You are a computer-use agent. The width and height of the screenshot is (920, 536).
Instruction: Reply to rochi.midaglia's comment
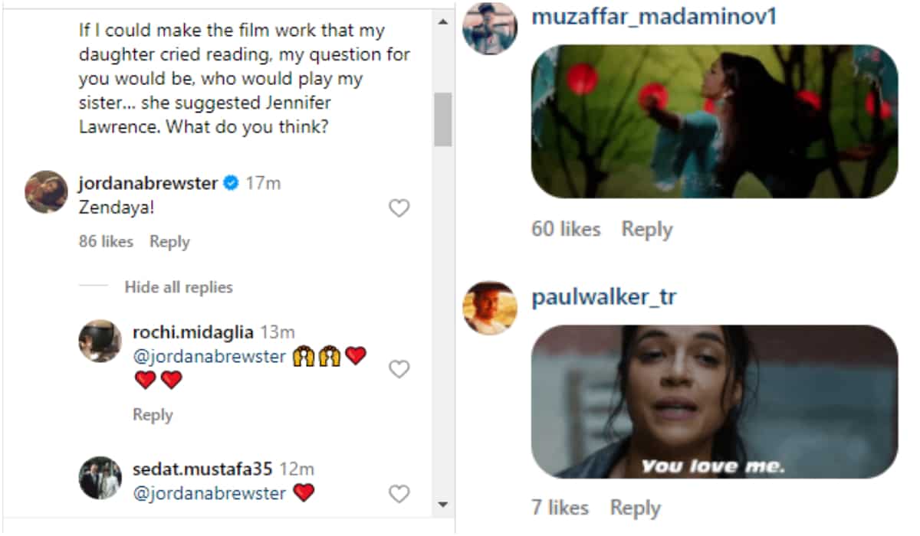point(153,415)
